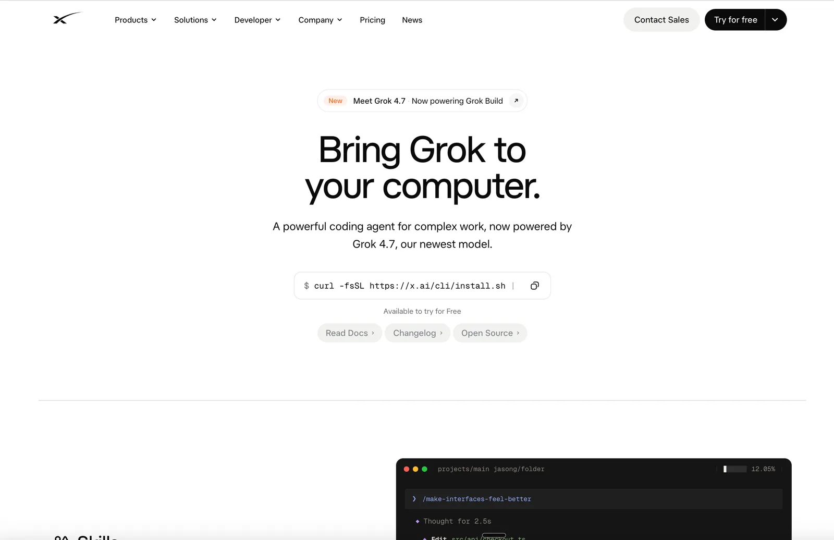Open the Read Docs link
834x540 pixels.
click(350, 333)
